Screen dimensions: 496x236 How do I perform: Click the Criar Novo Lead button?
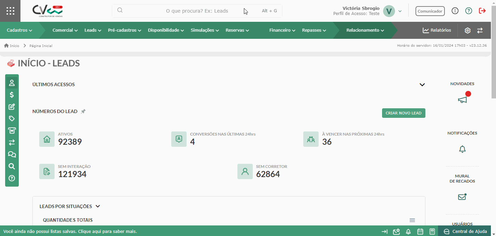click(x=404, y=113)
